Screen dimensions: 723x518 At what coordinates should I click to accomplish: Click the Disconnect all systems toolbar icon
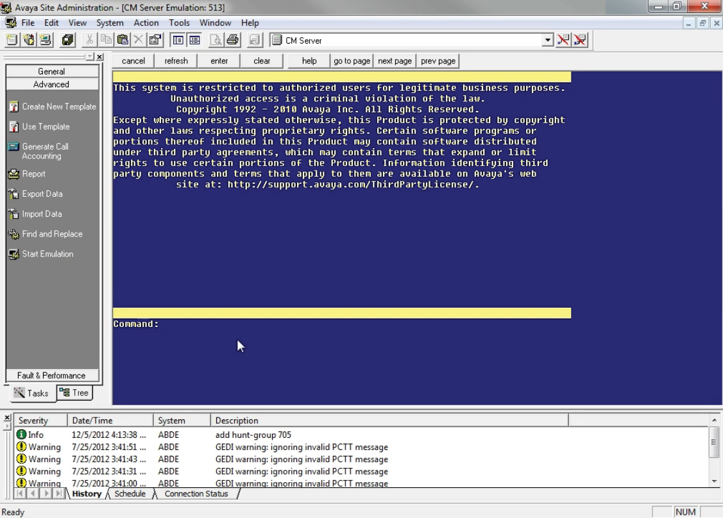[581, 40]
